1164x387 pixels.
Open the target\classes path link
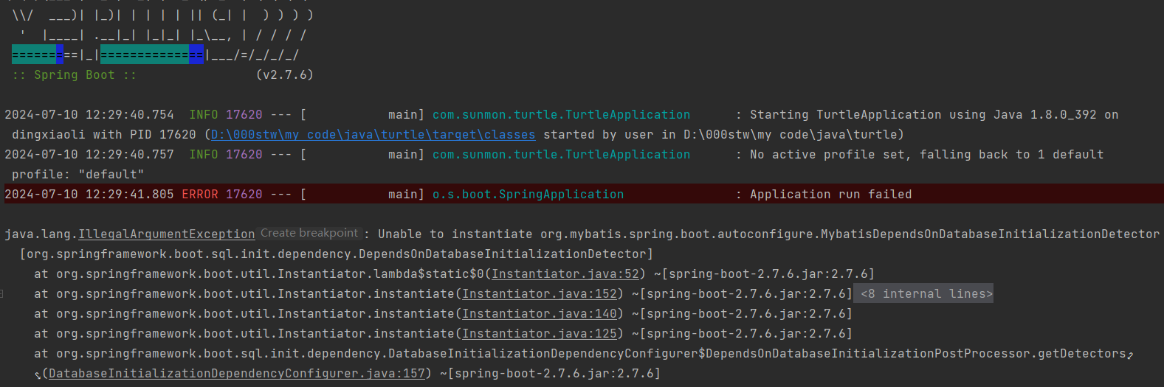(373, 135)
